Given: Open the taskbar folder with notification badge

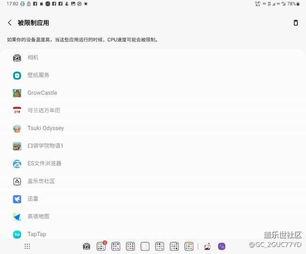Looking at the screenshot, I should tap(101, 246).
